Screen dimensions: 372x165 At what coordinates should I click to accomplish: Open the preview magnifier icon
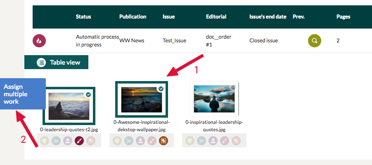315,41
